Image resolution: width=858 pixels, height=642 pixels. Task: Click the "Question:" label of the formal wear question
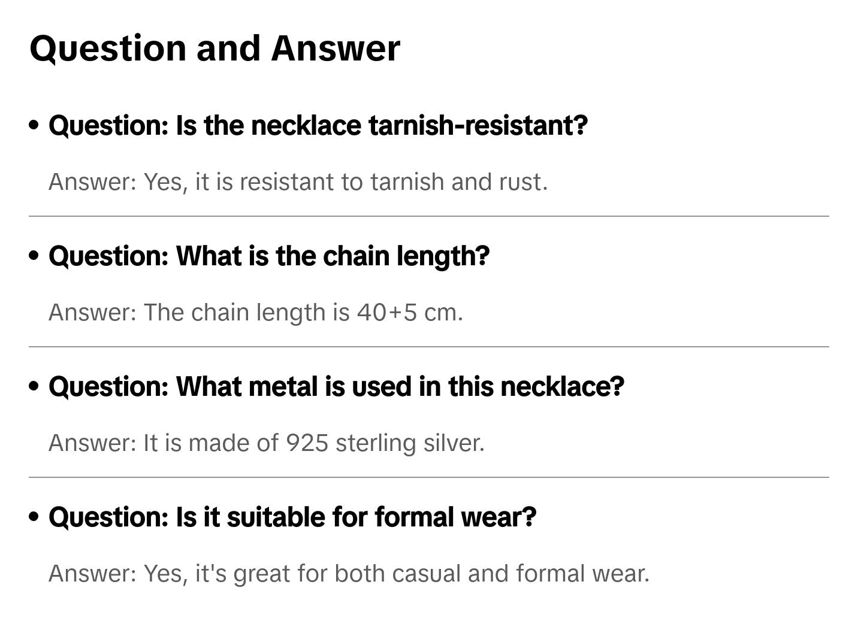click(108, 517)
